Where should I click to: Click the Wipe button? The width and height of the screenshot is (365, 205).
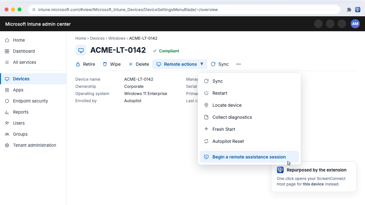(112, 64)
